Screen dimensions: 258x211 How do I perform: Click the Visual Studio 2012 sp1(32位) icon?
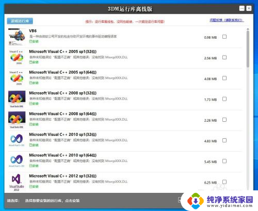point(17,182)
